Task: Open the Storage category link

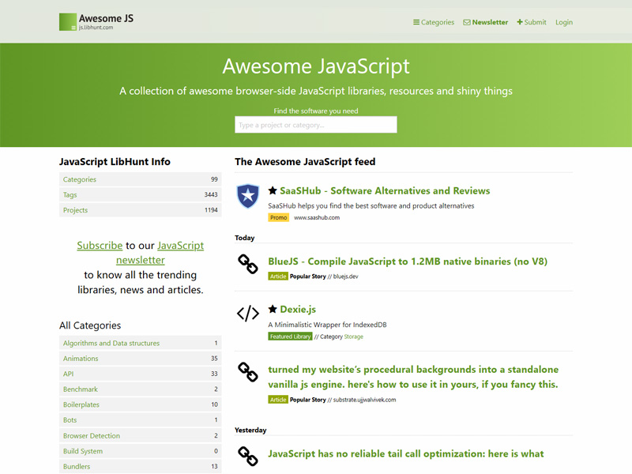Action: pos(353,337)
